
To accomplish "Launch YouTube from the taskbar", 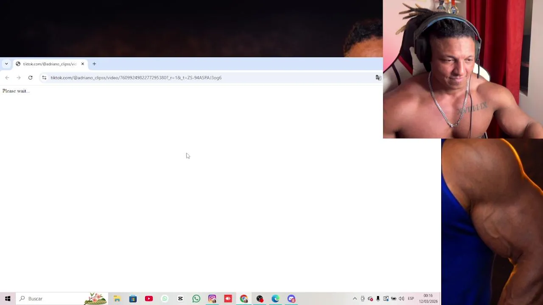I will coord(149,299).
